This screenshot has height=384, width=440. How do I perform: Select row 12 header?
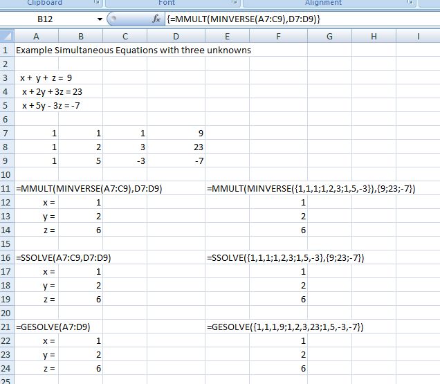pos(6,203)
